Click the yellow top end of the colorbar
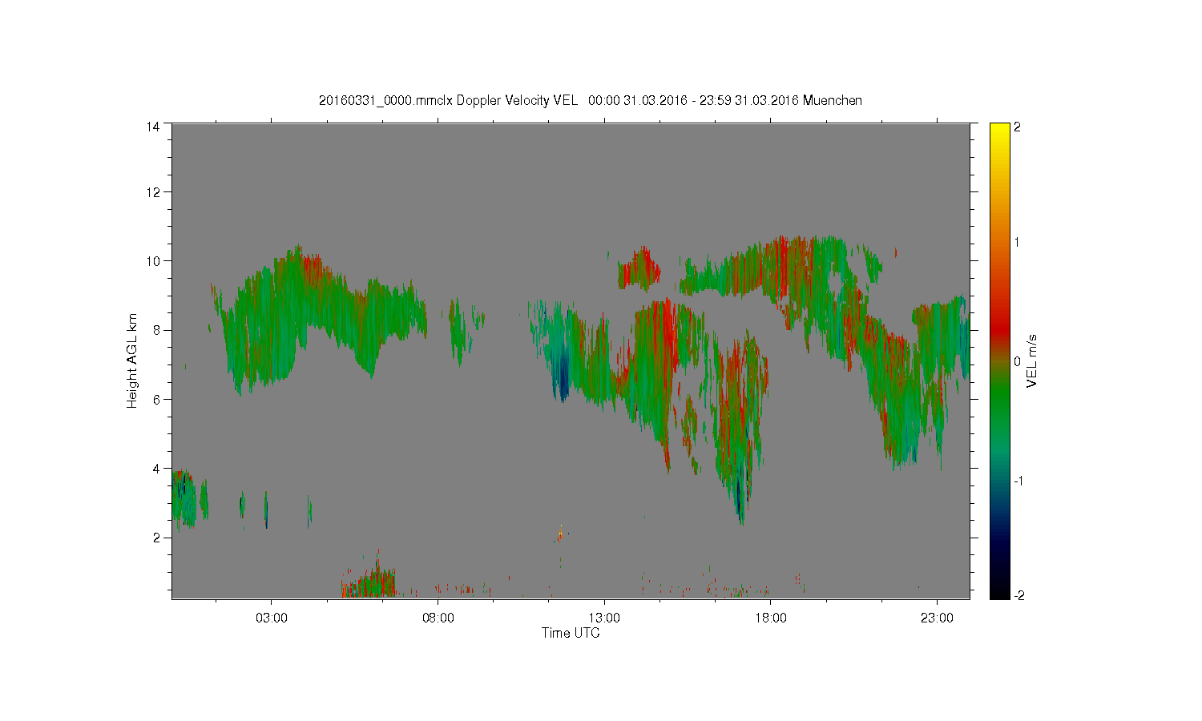 999,128
